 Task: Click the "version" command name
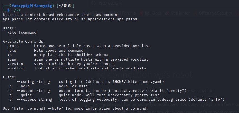coord(15,64)
